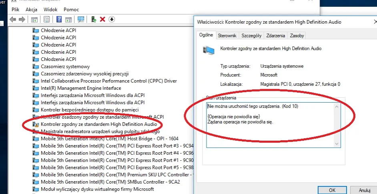Open the Akcja menu
Image resolution: width=377 pixels, height=194 pixels.
point(32,10)
